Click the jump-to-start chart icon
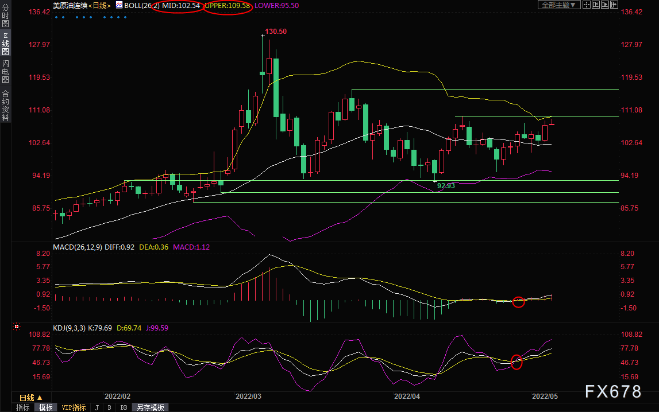This screenshot has height=412, width=659. [x=596, y=5]
